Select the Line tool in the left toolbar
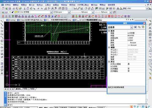Screen dimensions: 152x108 (x=2, y=21)
